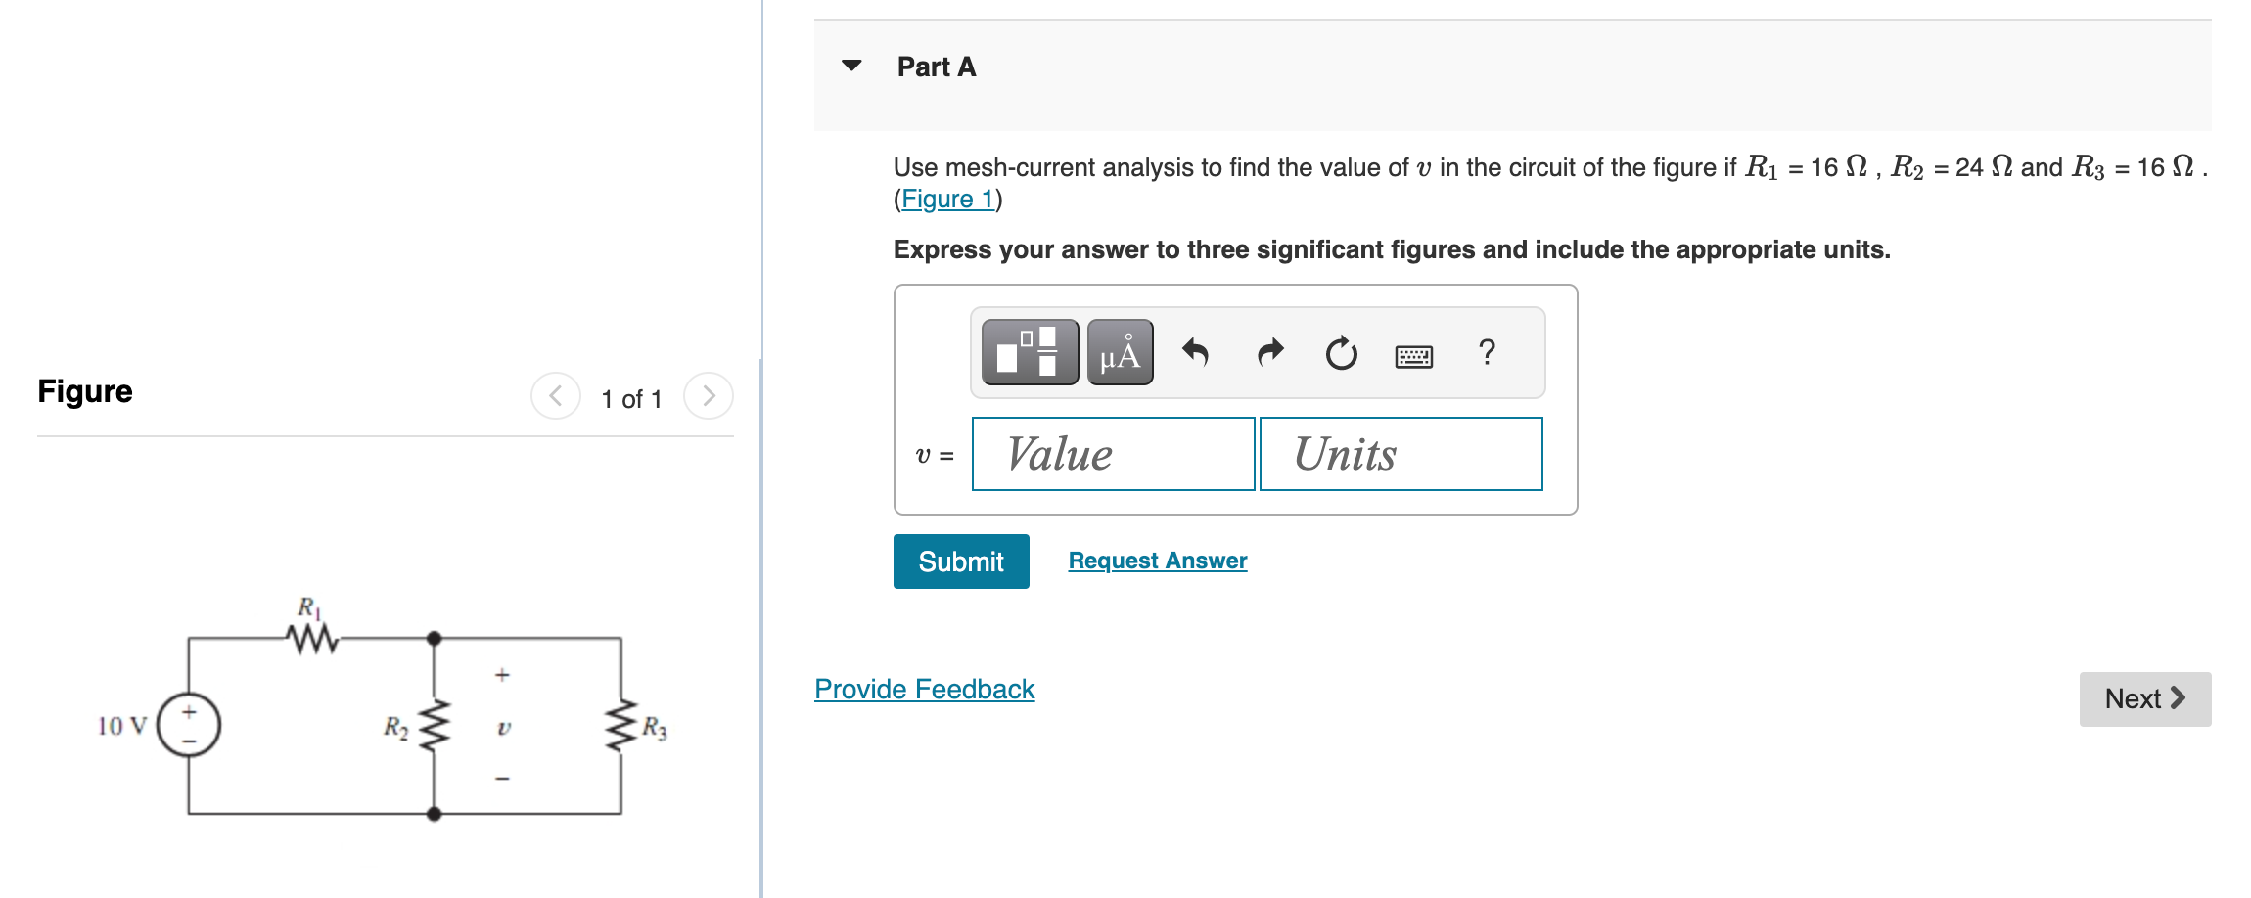Click the Figure section heading

pyautogui.click(x=84, y=390)
